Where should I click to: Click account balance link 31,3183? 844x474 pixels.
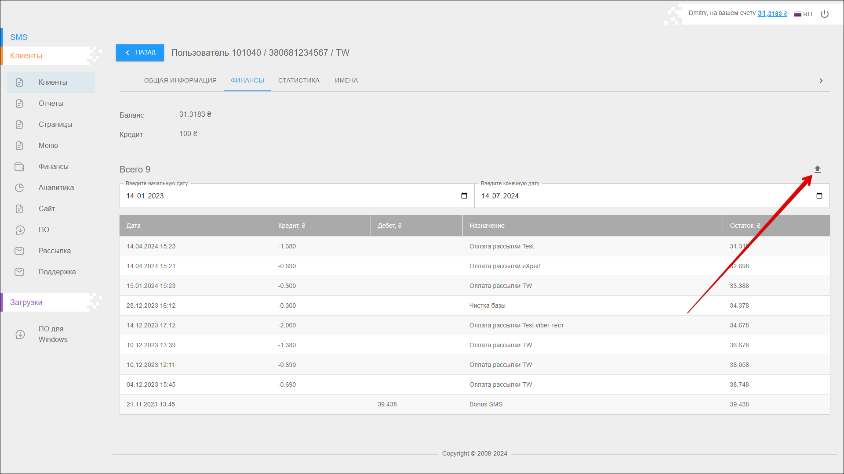[x=772, y=14]
